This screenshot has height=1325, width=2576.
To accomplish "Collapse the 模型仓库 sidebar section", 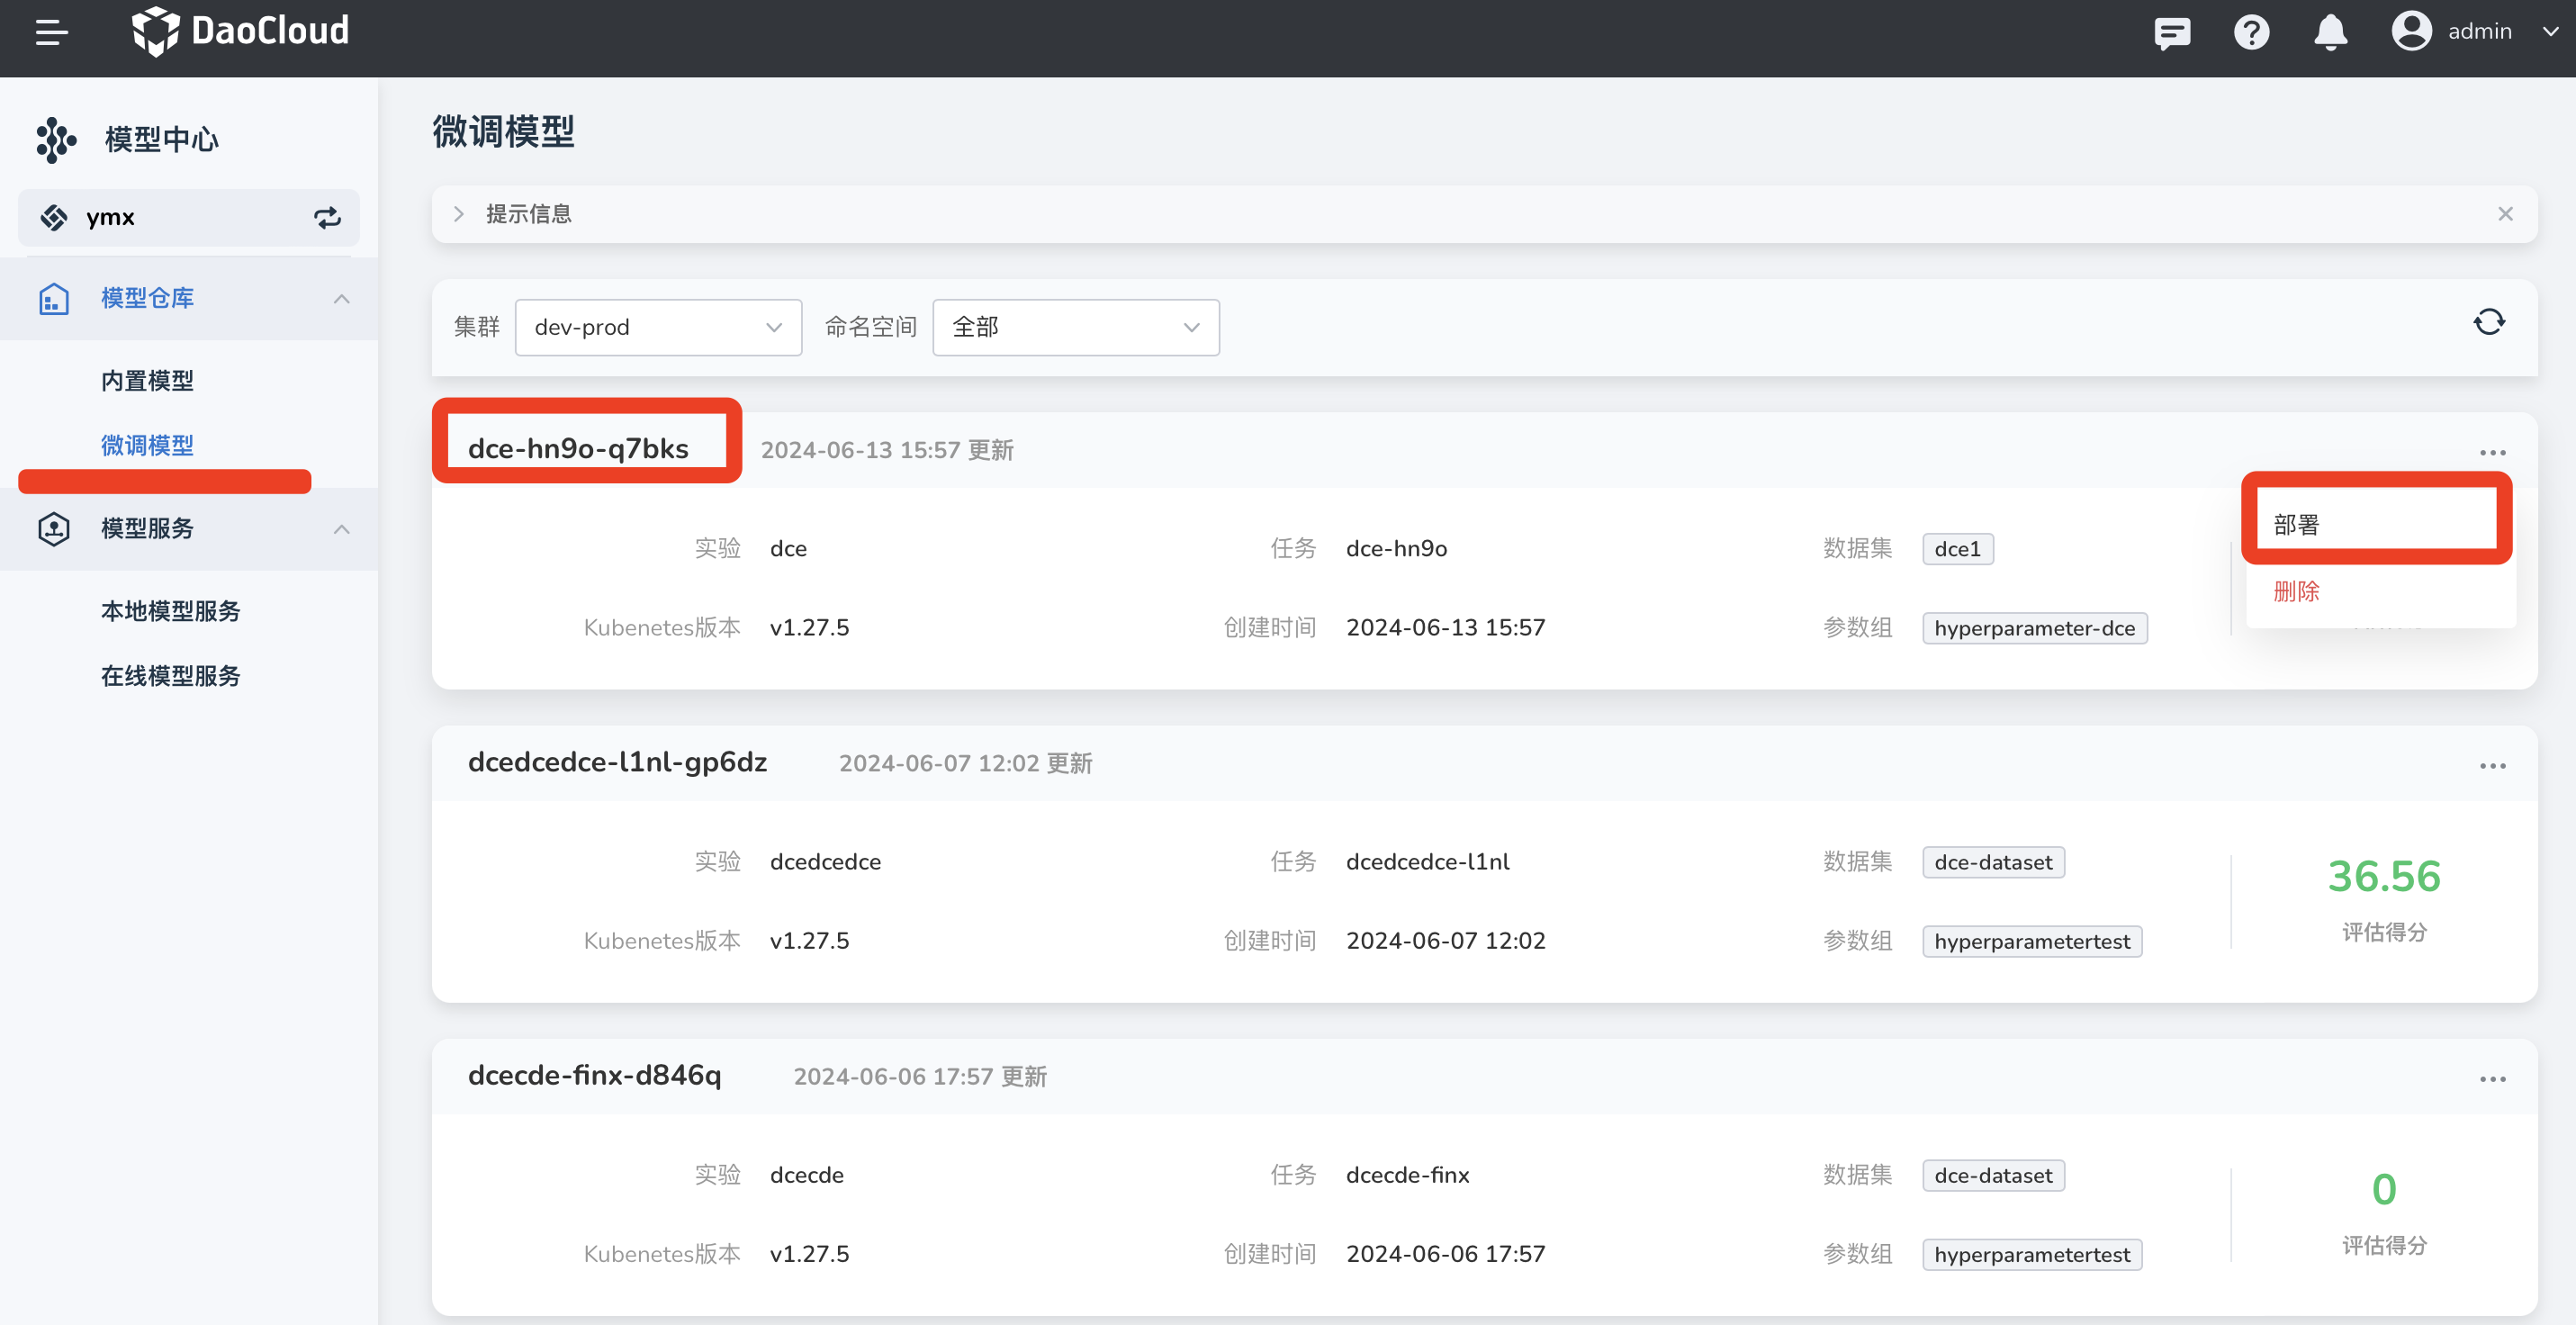I will (341, 298).
